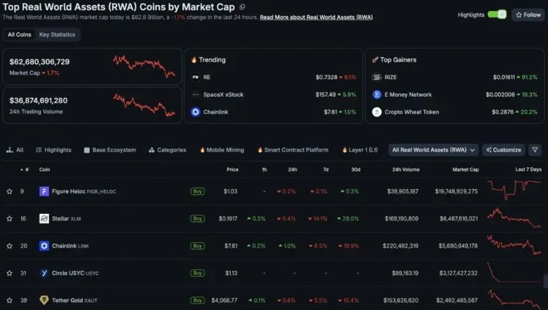Viewport: 548px width, 310px height.
Task: Click the E Money Network coin icon
Action: coord(377,95)
